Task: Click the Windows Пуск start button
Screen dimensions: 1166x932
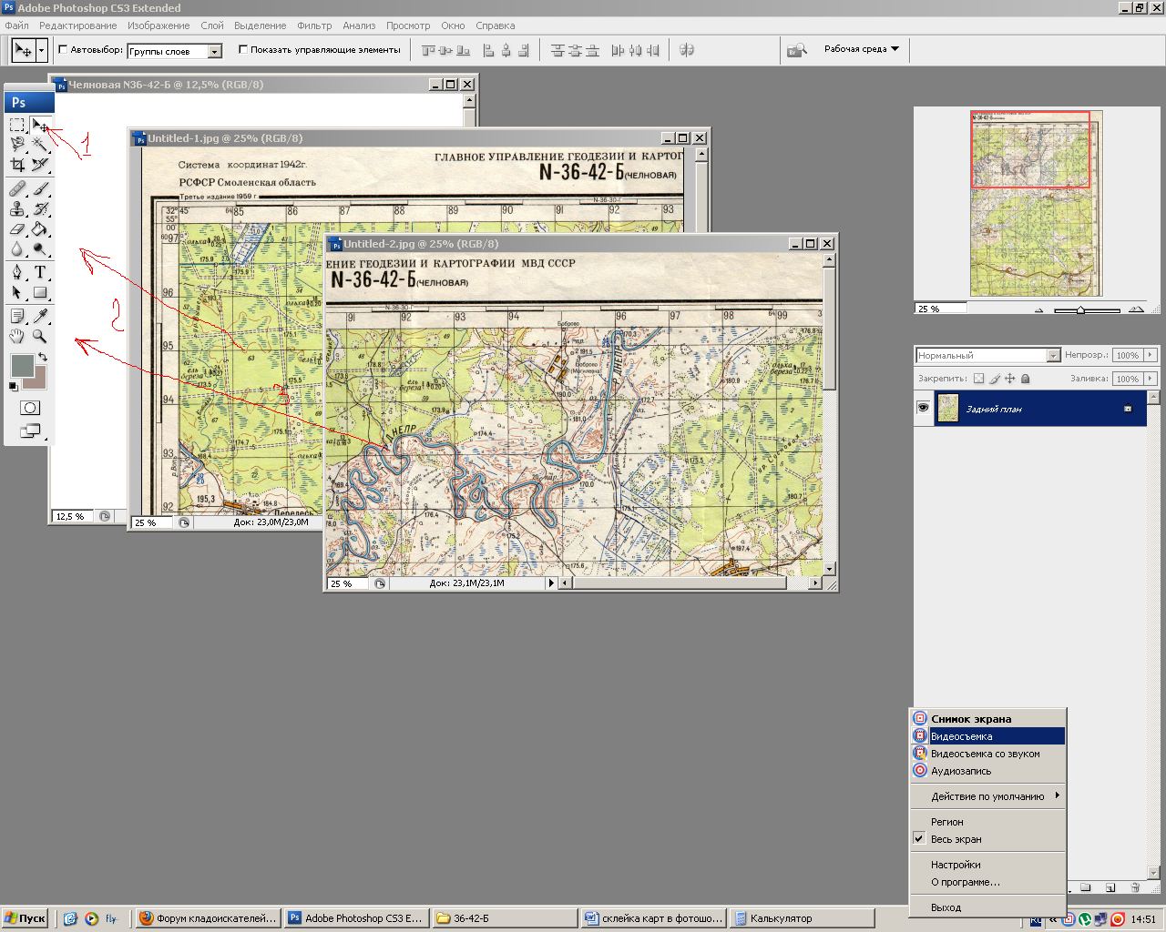Action: coord(25,918)
